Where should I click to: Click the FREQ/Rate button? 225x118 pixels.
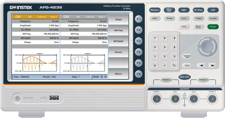point(169,10)
